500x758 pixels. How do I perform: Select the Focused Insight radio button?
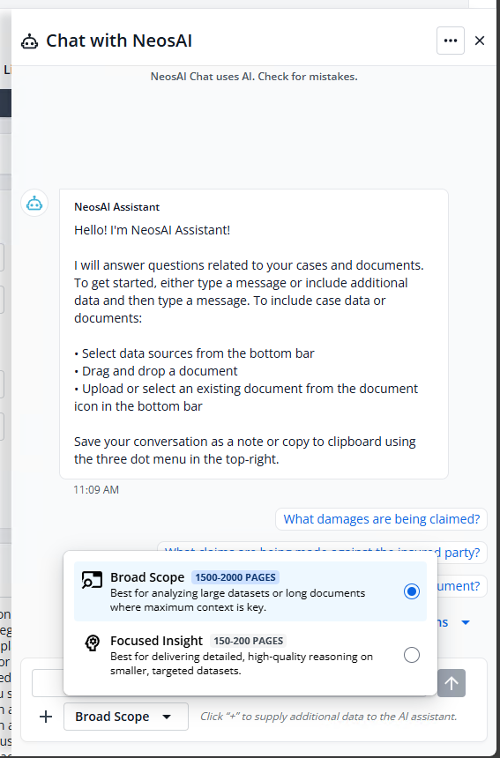pyautogui.click(x=412, y=655)
